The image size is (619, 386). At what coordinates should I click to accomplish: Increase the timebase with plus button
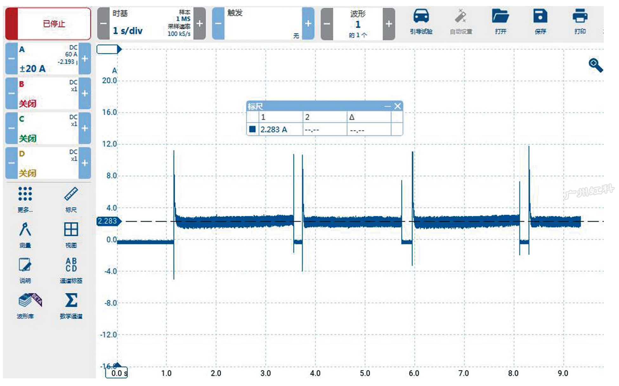pyautogui.click(x=199, y=24)
